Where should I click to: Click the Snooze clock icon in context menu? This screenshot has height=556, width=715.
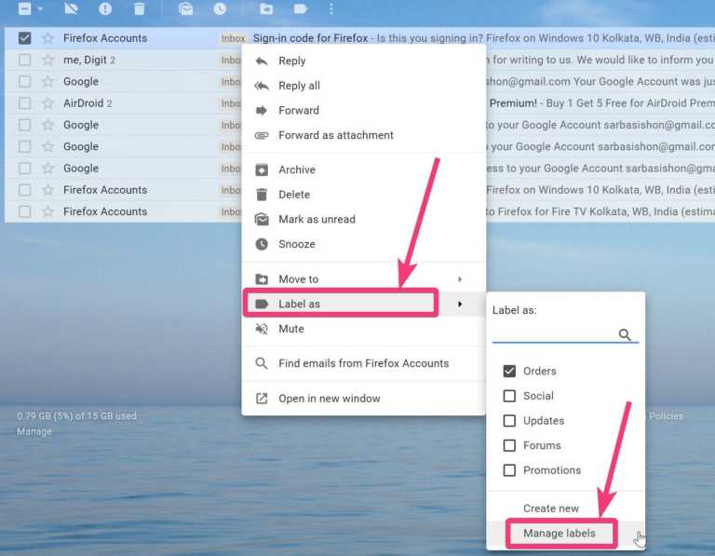[x=262, y=244]
